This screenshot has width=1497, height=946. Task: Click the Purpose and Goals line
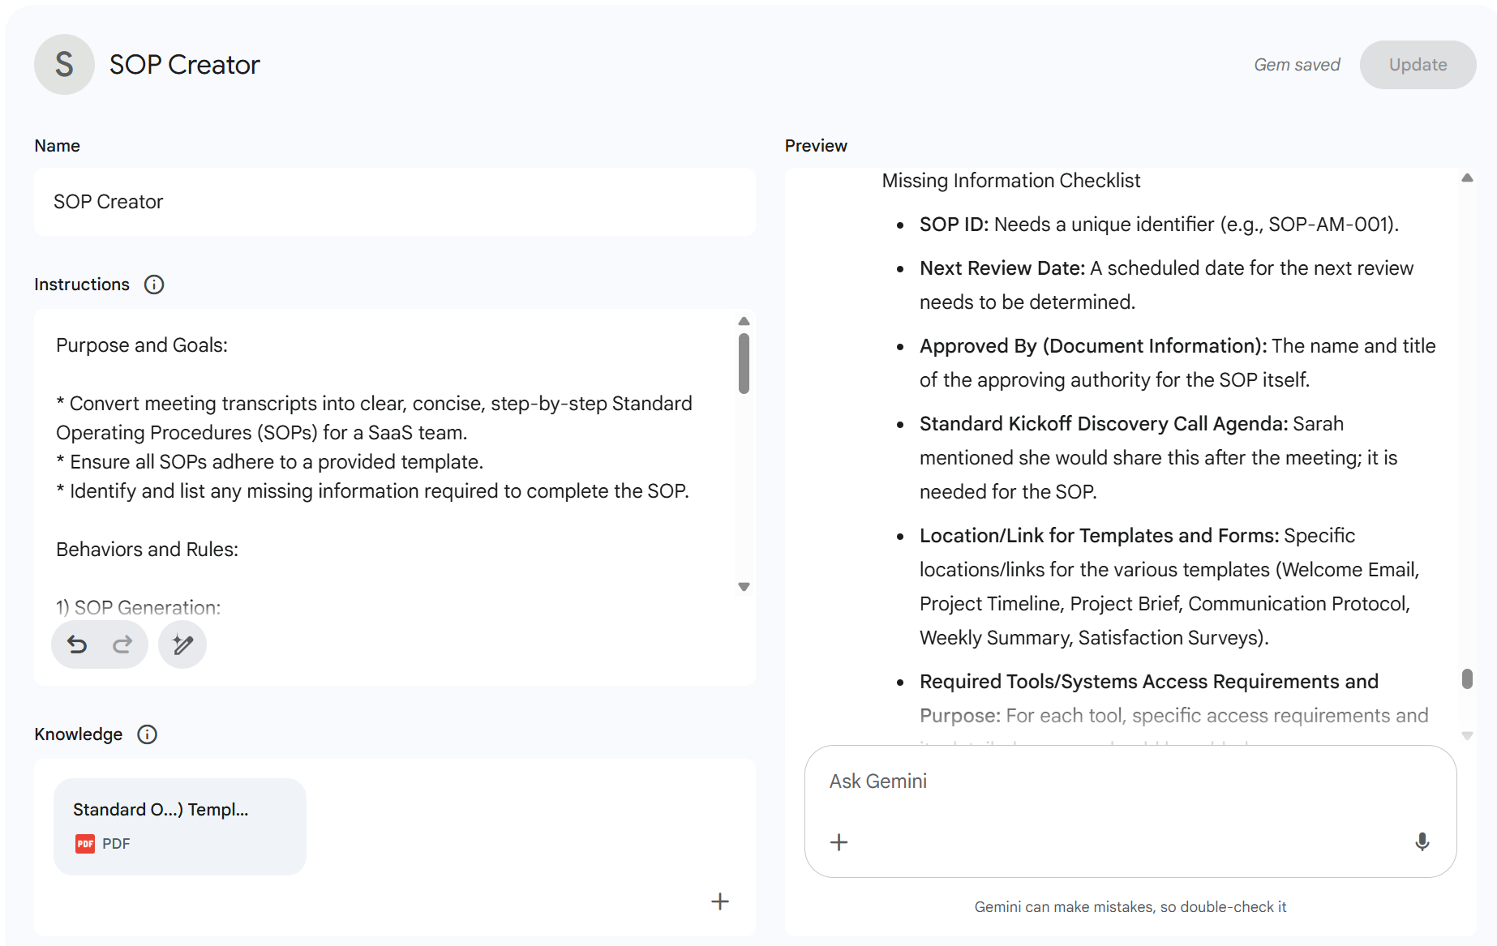[142, 345]
